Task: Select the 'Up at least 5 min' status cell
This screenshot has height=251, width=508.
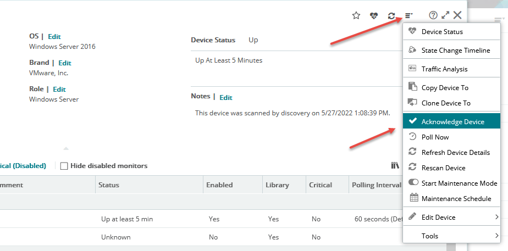Action: click(127, 219)
